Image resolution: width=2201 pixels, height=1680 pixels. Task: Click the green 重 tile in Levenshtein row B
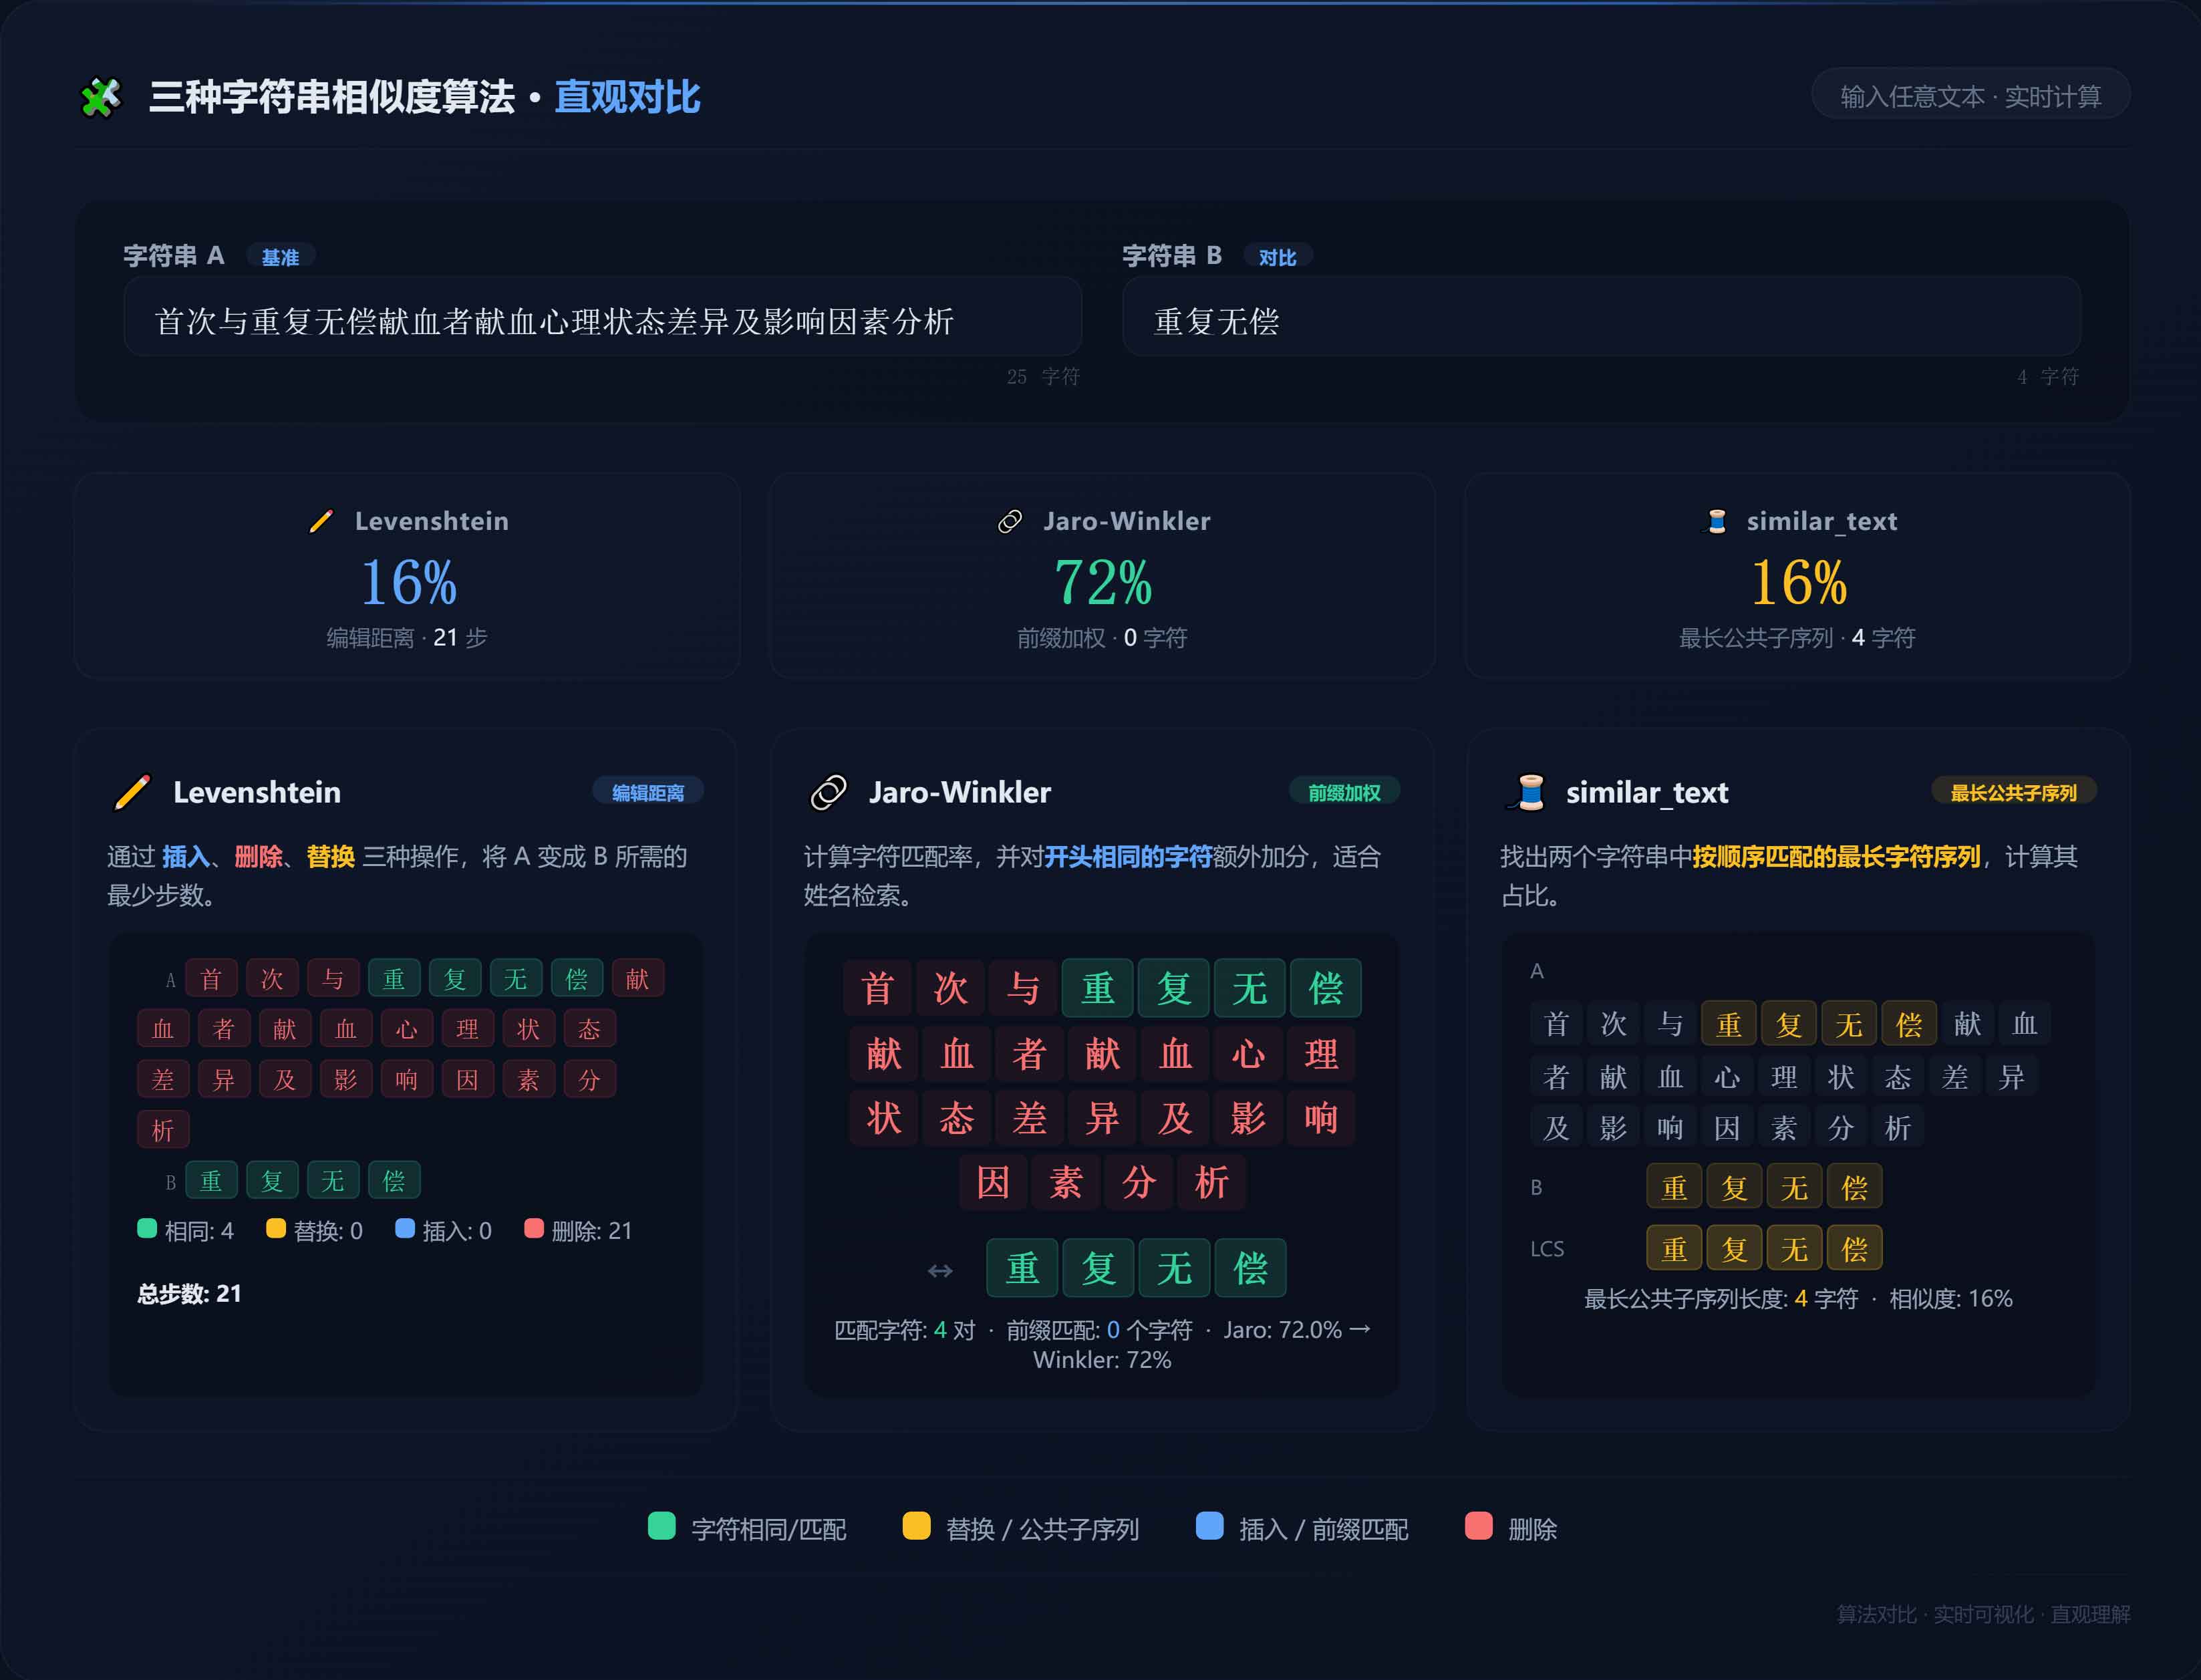[x=211, y=1181]
